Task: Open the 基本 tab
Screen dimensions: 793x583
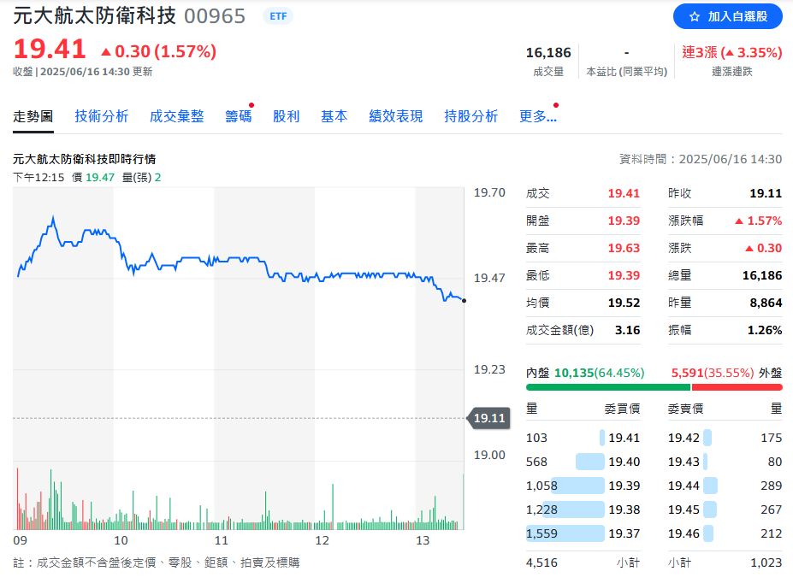Action: point(334,116)
